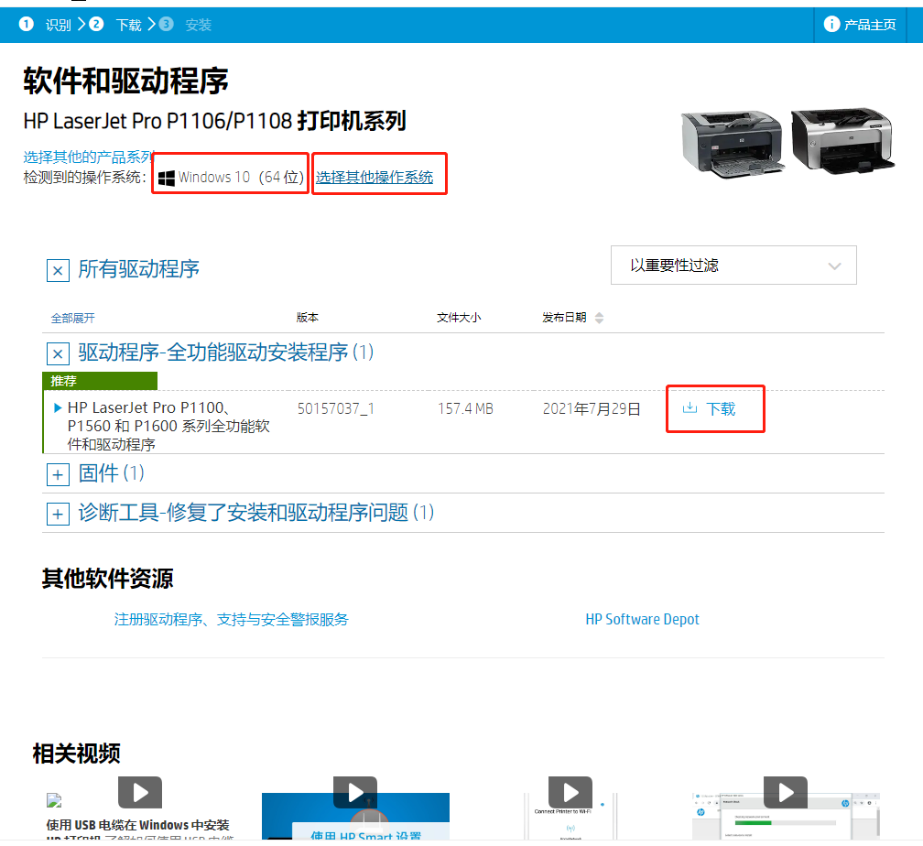The width and height of the screenshot is (923, 846).
Task: Play the fourth video with green progress bar
Action: (786, 792)
